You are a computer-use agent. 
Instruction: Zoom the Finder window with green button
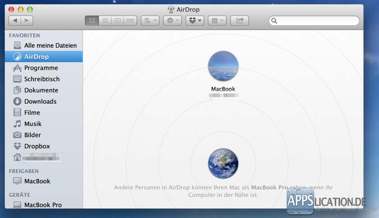tap(30, 9)
